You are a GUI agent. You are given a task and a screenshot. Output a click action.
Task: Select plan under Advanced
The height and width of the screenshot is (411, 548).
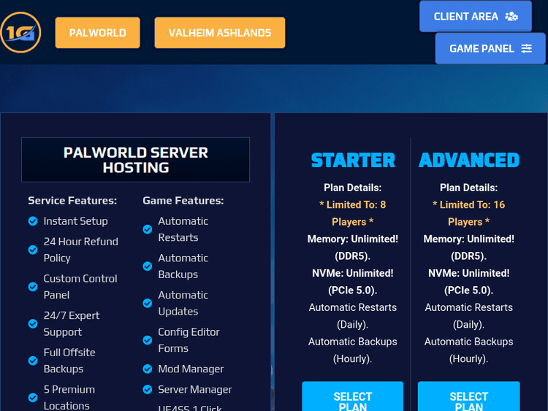[468, 396]
